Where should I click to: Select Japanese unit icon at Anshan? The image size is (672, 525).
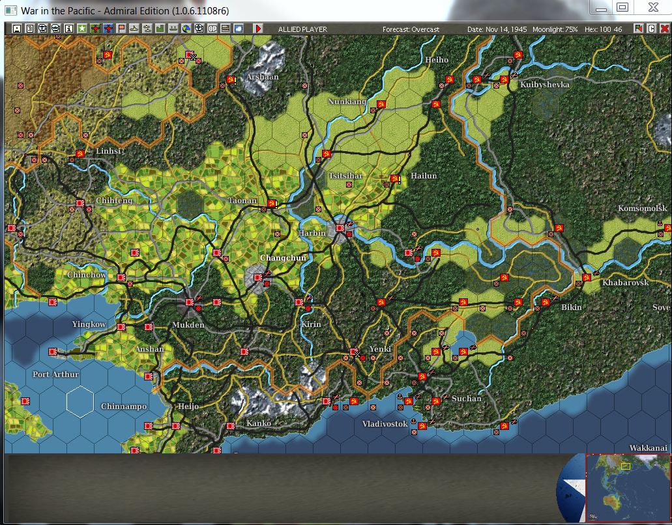[149, 327]
